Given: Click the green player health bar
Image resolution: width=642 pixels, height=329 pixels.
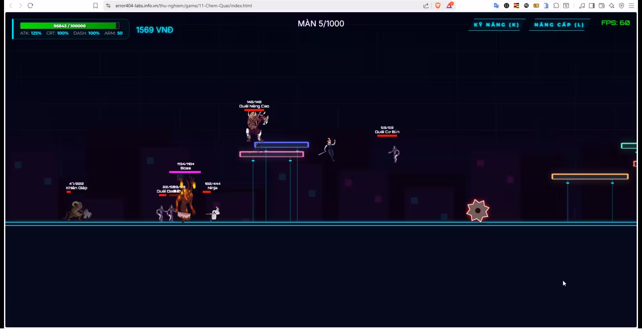Looking at the screenshot, I should coord(69,26).
